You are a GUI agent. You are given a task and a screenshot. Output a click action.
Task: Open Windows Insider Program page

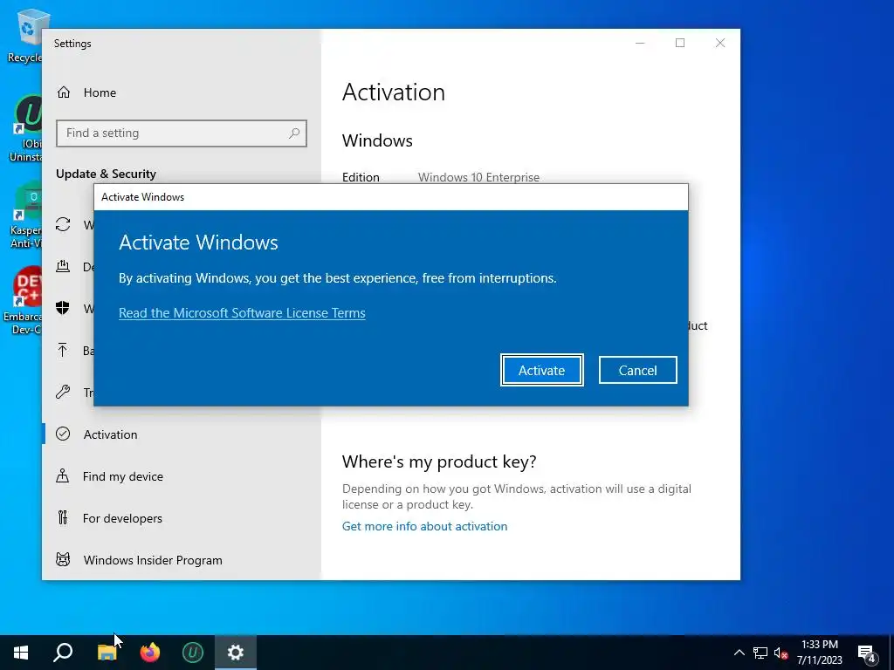182,560
